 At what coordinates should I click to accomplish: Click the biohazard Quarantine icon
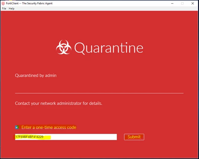(63, 47)
